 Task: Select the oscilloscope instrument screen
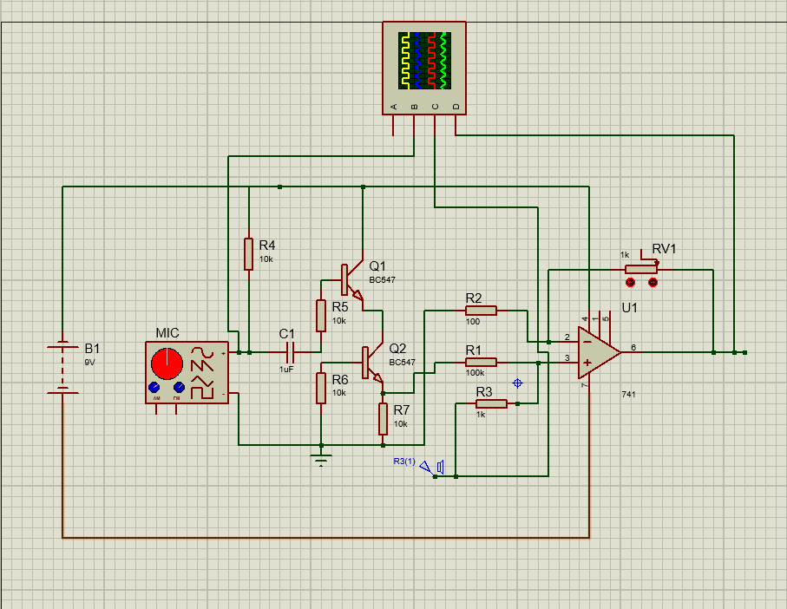click(424, 61)
